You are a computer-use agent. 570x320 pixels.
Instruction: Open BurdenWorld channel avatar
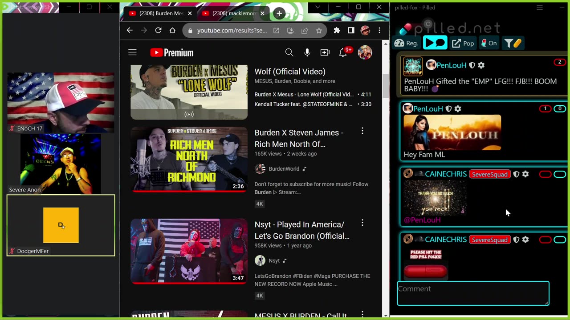point(260,169)
